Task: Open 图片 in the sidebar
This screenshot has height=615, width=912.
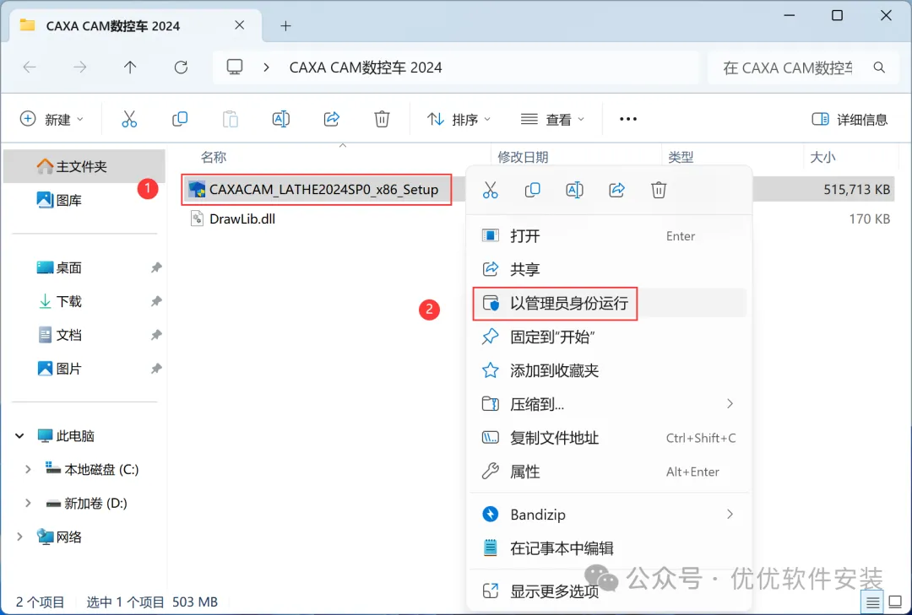Action: [84, 370]
